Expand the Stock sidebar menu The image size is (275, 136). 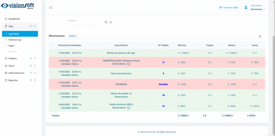[20, 66]
